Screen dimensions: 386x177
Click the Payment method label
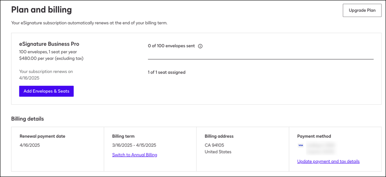pyautogui.click(x=314, y=136)
